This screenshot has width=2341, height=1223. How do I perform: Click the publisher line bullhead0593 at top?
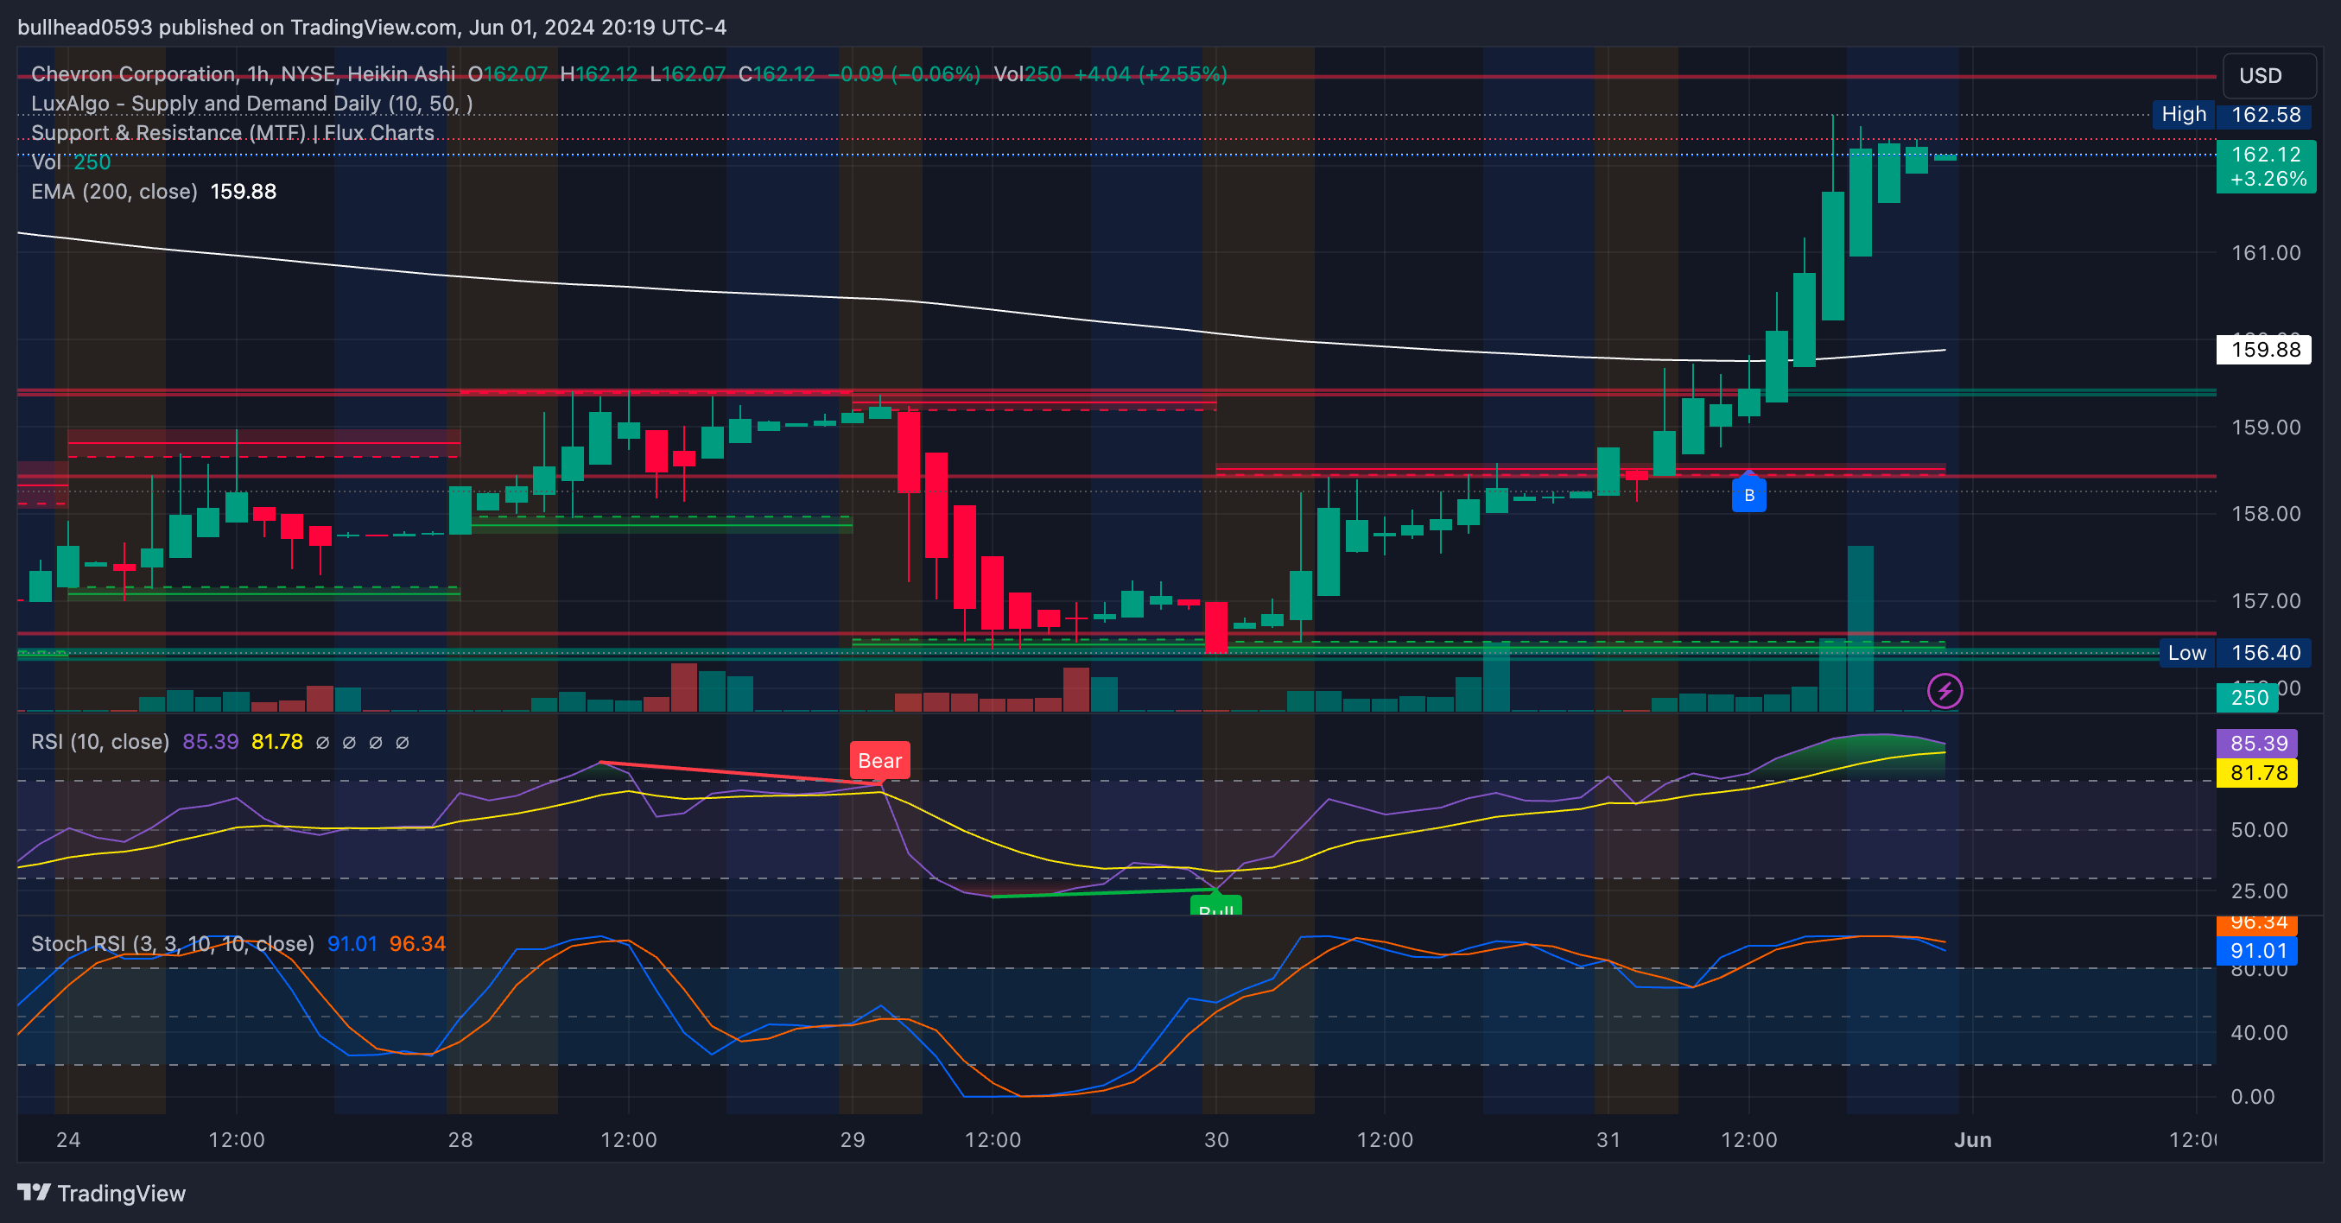pos(371,28)
